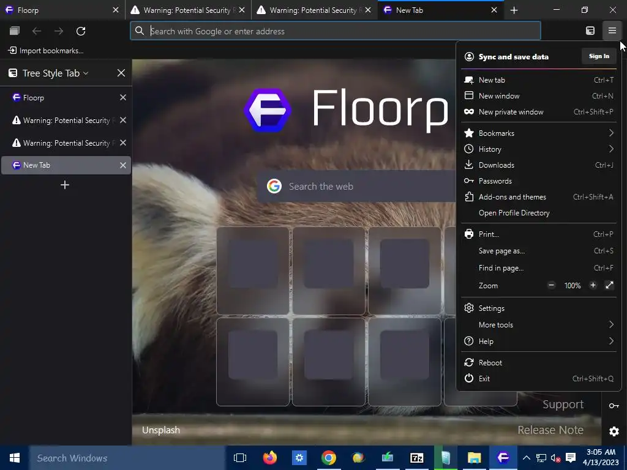
Task: Click Sync and save data header
Action: point(514,57)
